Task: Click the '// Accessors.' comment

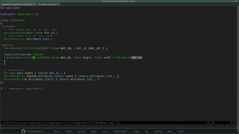Action: [14, 70]
